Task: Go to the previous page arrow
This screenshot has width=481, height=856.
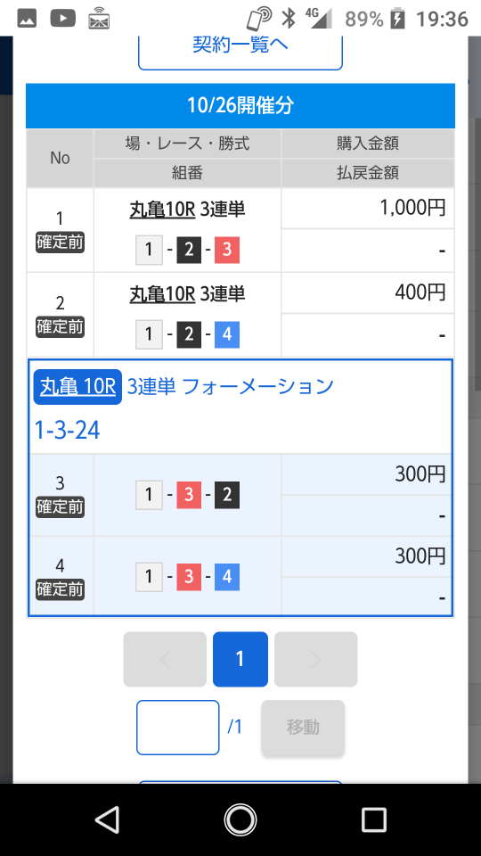Action: coord(165,659)
